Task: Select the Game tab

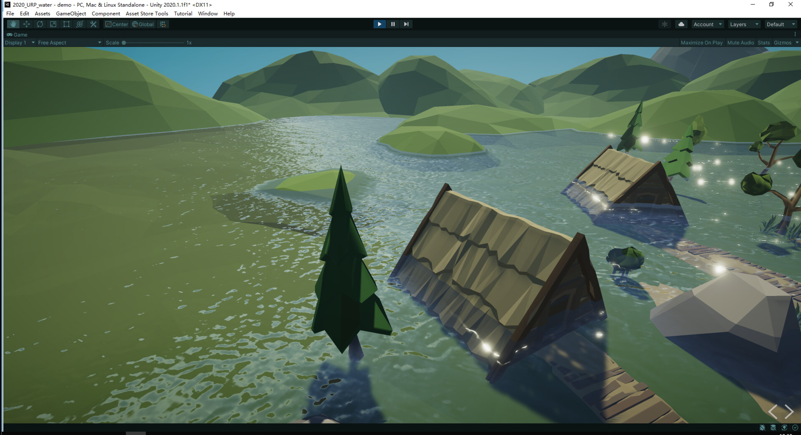Action: coord(18,35)
